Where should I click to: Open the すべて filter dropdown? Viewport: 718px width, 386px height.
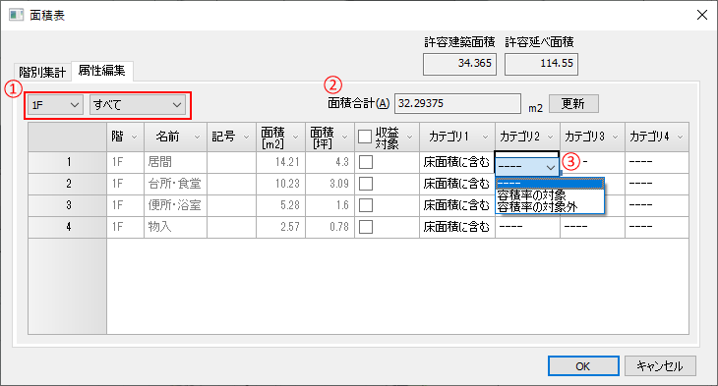pos(138,105)
